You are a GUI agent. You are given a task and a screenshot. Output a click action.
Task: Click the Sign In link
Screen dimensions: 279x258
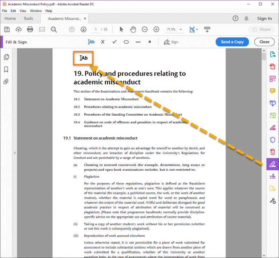click(264, 18)
